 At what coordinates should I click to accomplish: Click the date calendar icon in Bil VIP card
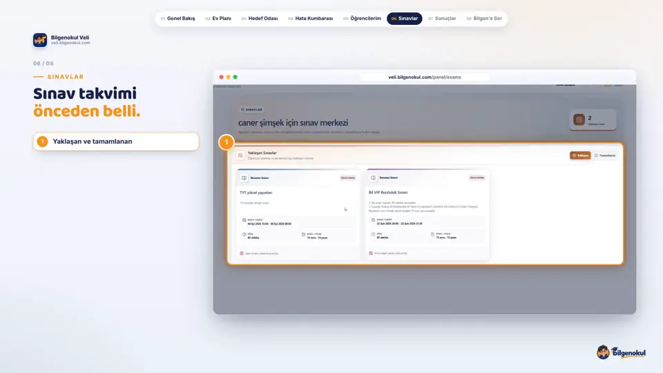[x=373, y=220]
